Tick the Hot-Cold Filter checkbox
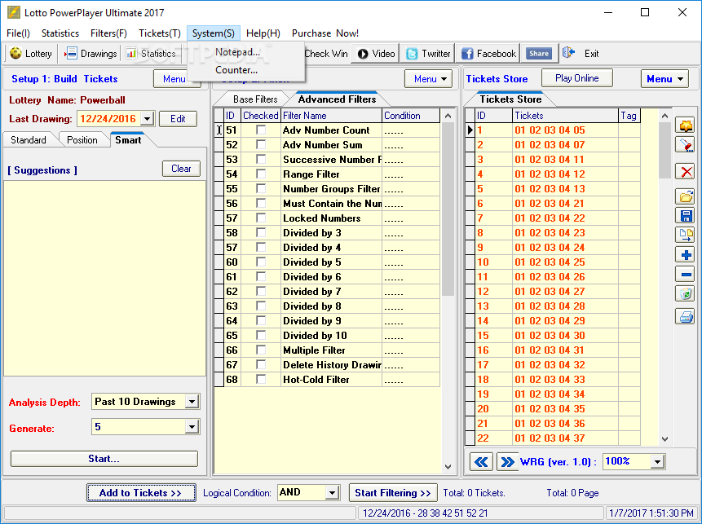Screen dimensions: 702x524 [261, 379]
